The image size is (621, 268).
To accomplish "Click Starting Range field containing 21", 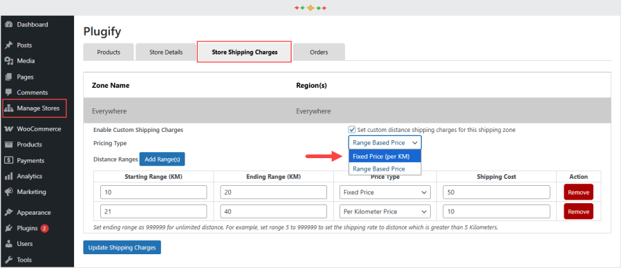I will (154, 212).
